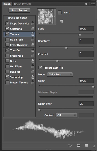Enable the Brush Pose checkbox
The image size is (97, 151).
(7, 56)
